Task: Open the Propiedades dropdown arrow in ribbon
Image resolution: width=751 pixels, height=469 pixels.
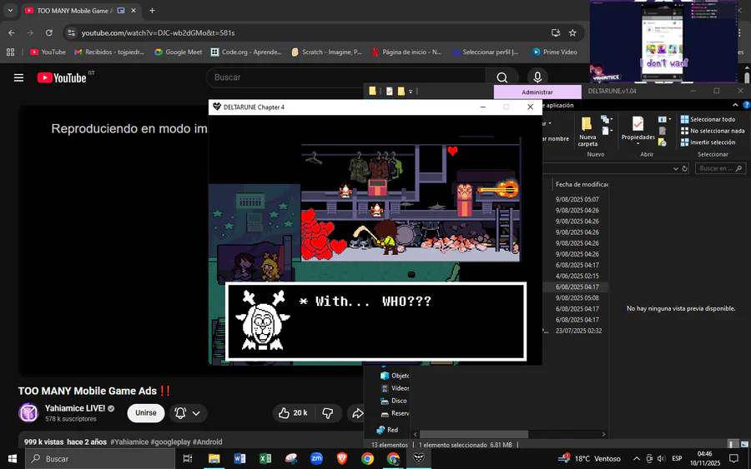Action: pos(638,143)
